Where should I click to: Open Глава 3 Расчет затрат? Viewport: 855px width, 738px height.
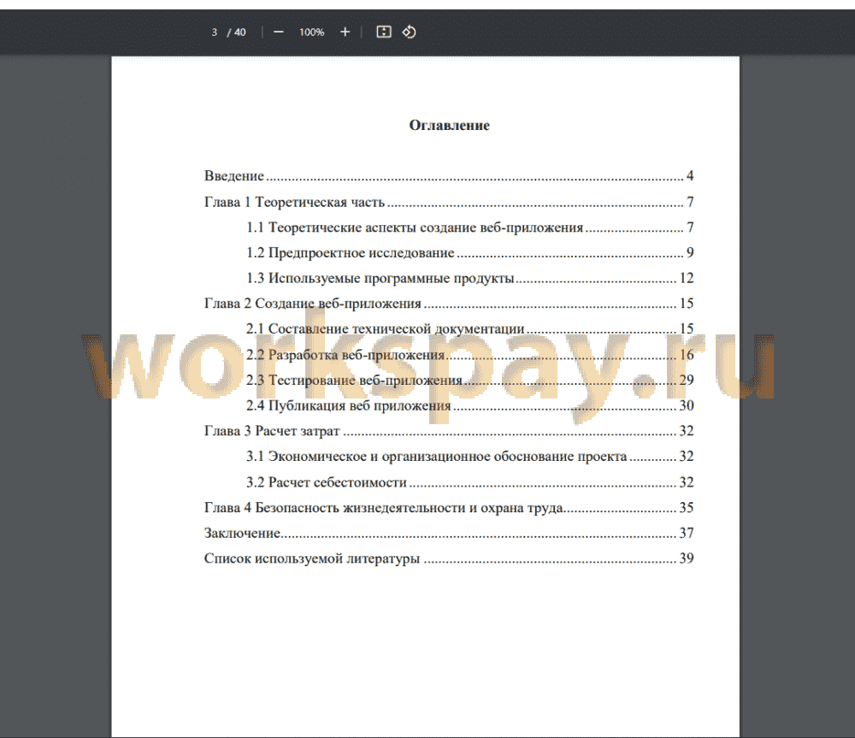[x=449, y=431]
